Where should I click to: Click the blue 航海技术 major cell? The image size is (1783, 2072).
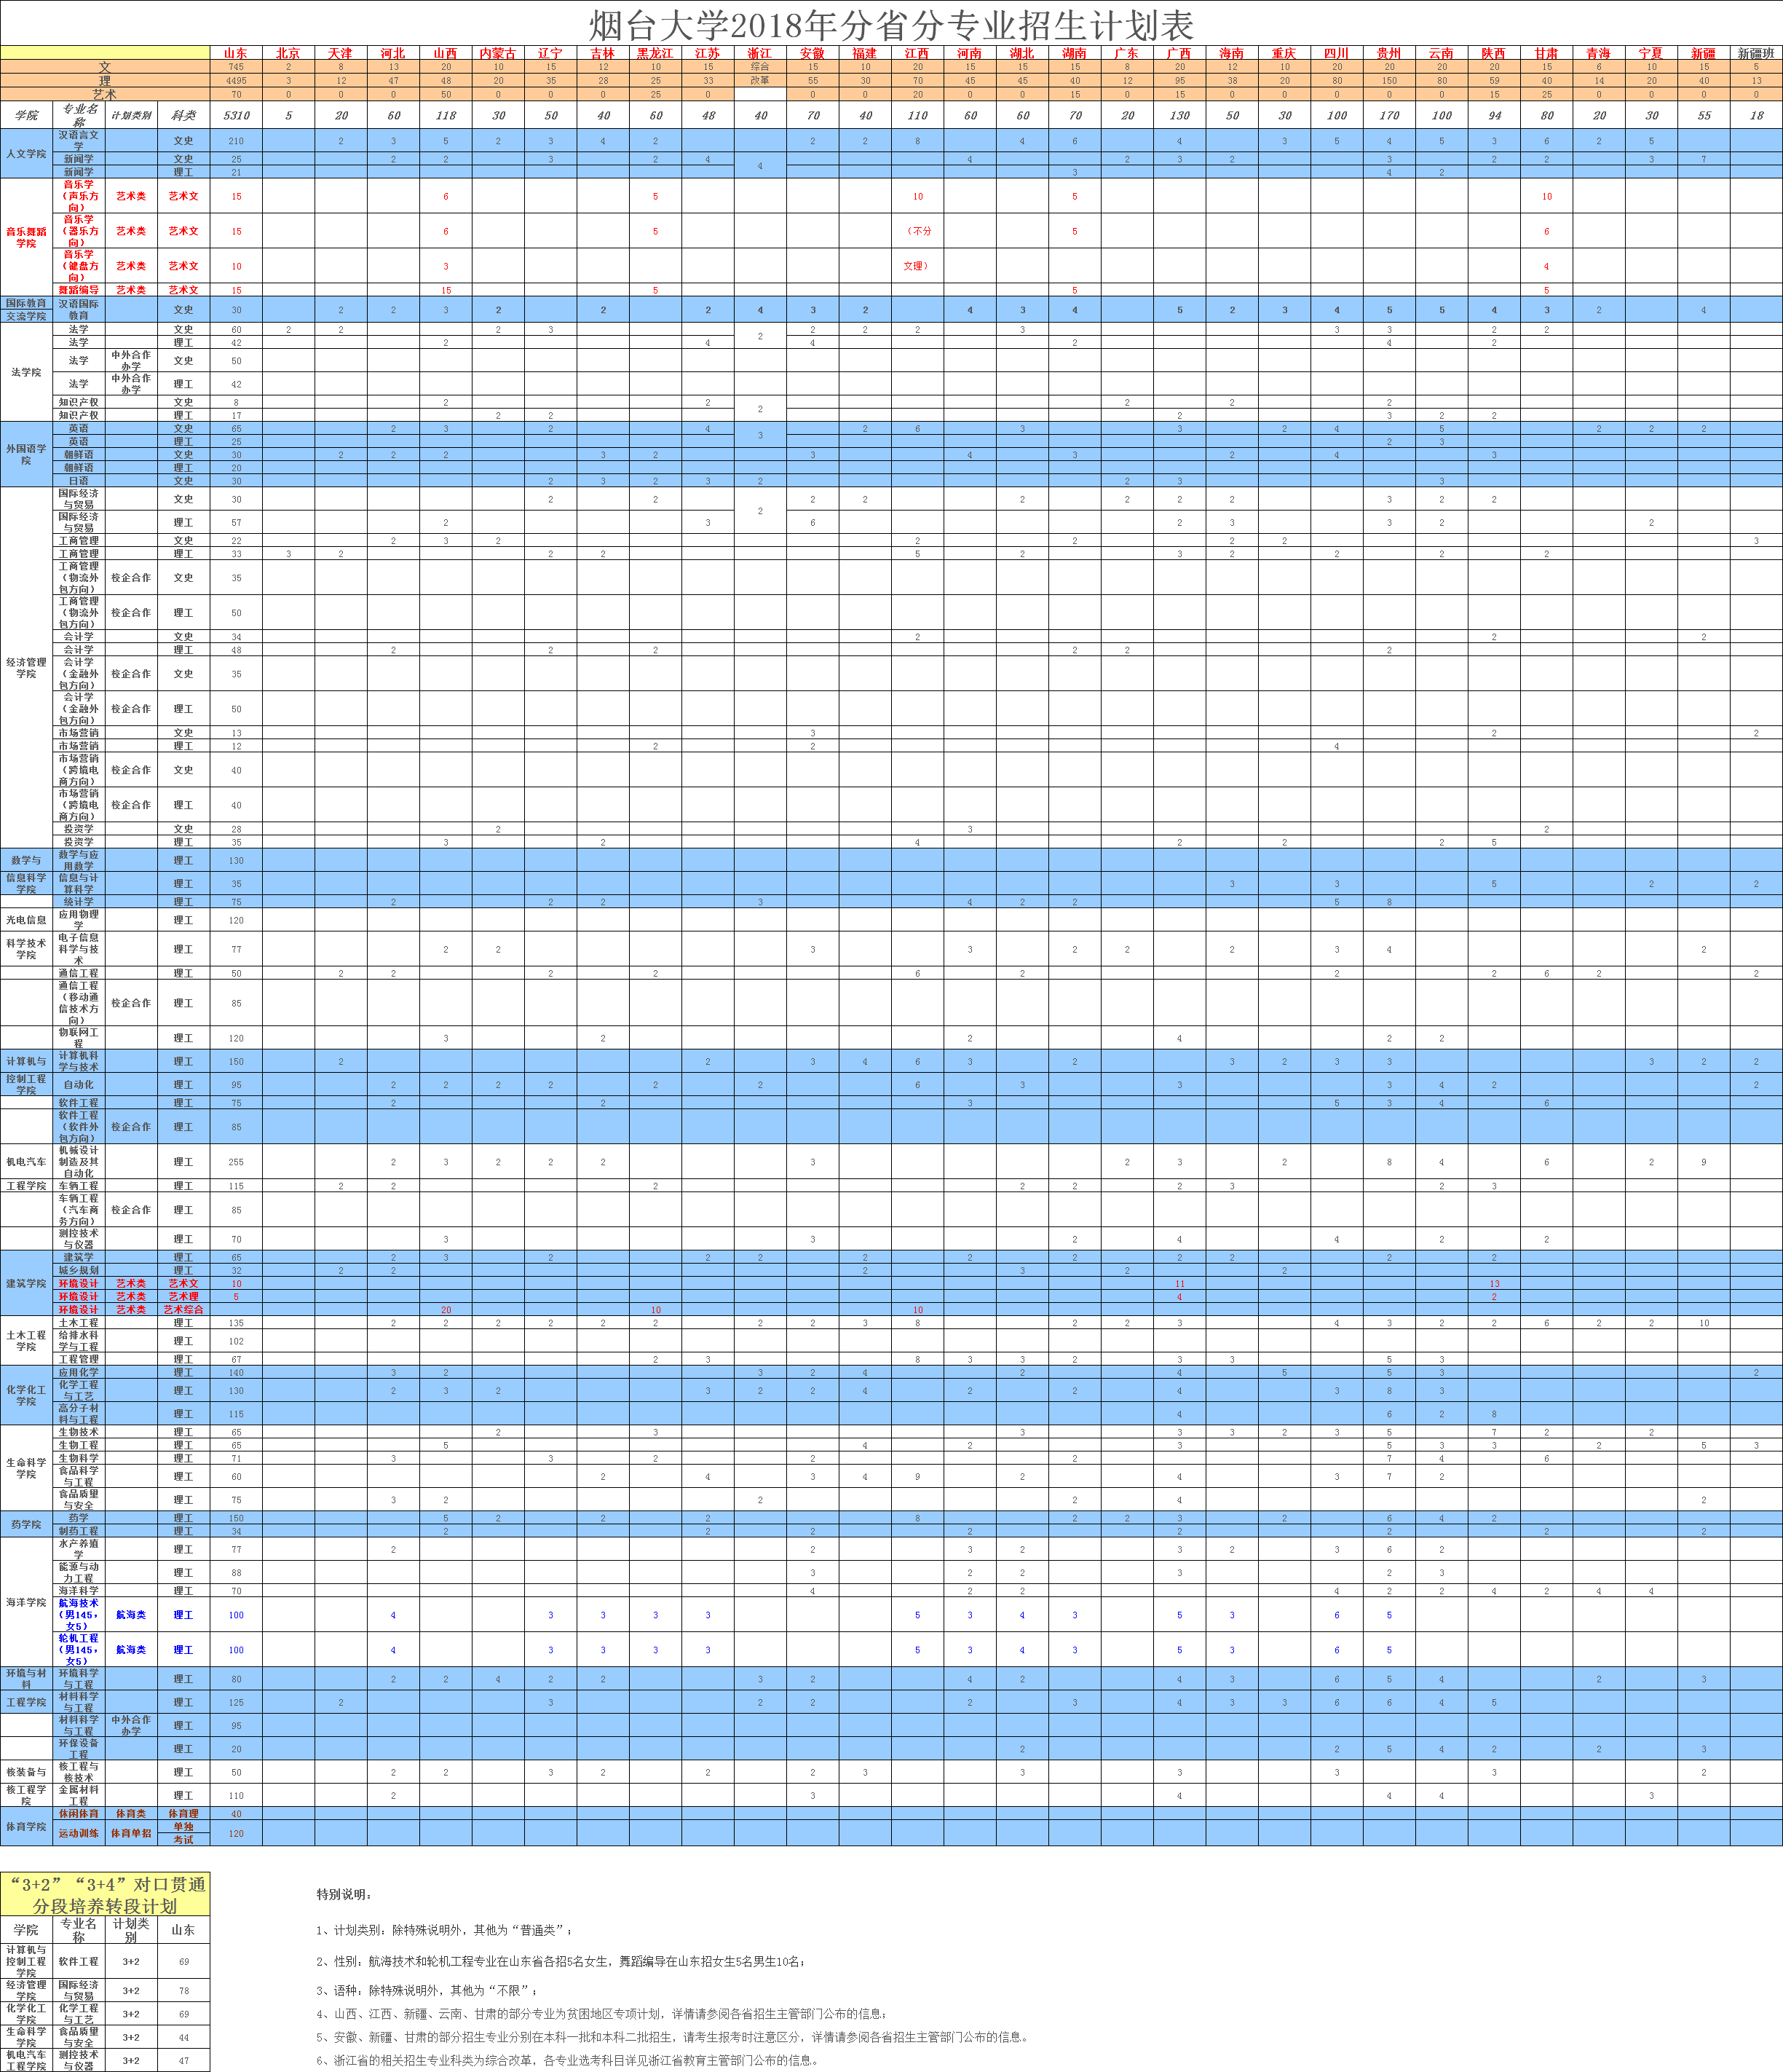pyautogui.click(x=79, y=1614)
